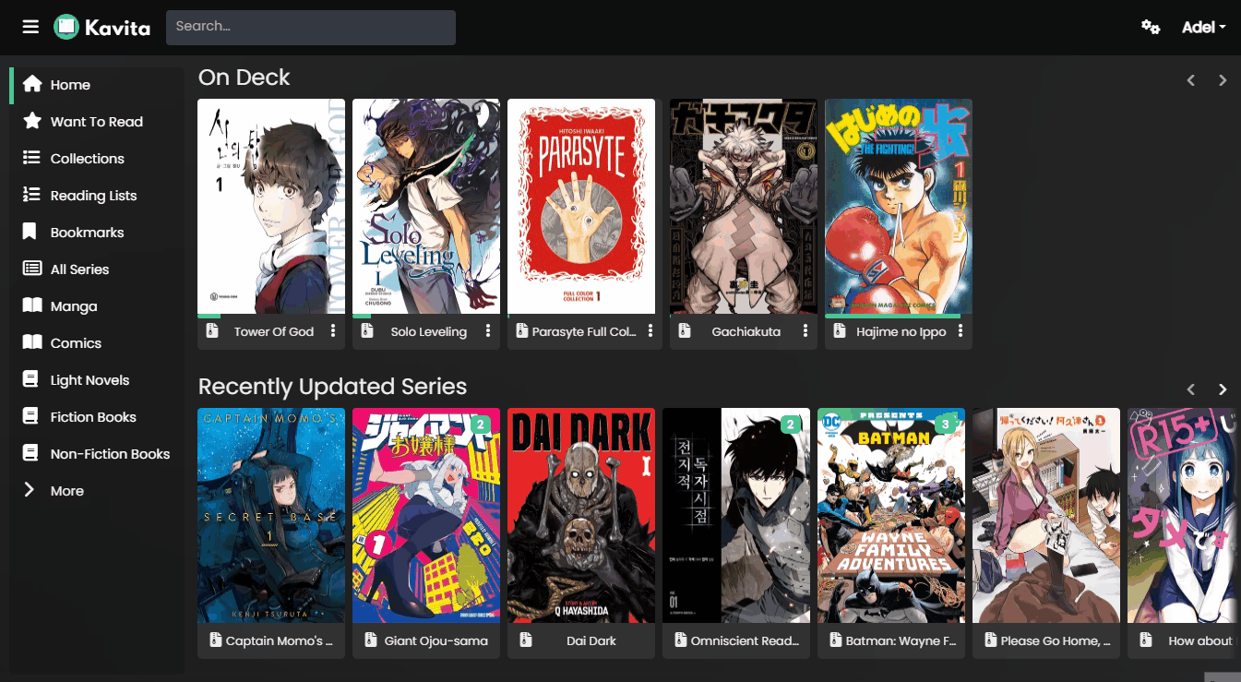The width and height of the screenshot is (1241, 682).
Task: Open the server settings gears icon
Action: 1150,27
